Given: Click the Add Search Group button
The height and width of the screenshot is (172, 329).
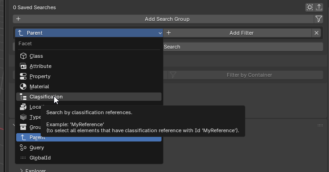Looking at the screenshot, I should [x=163, y=19].
